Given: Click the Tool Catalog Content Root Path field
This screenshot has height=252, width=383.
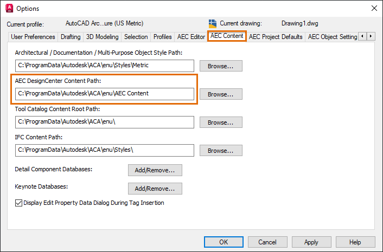Looking at the screenshot, I should (x=105, y=122).
